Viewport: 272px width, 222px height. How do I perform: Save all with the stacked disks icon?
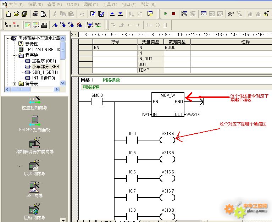click(24, 14)
